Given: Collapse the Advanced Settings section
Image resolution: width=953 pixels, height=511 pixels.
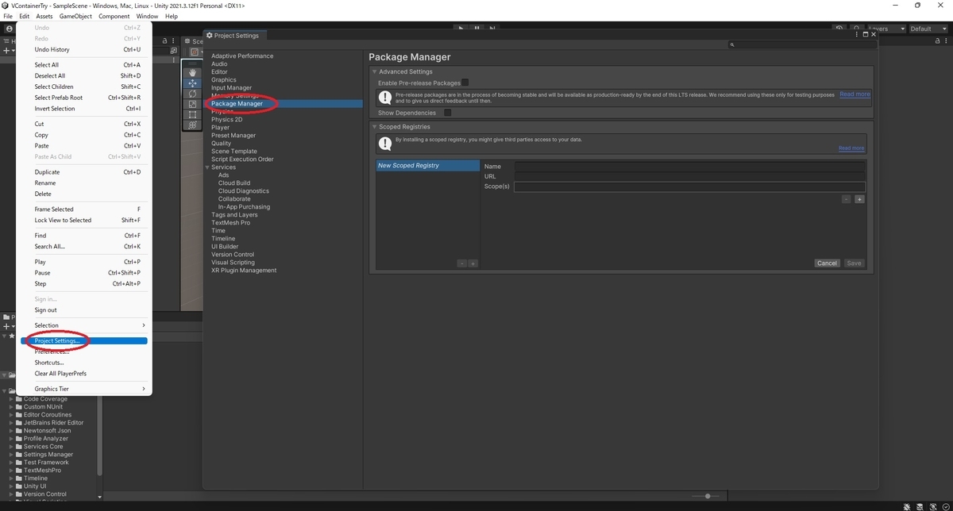Looking at the screenshot, I should [x=375, y=71].
